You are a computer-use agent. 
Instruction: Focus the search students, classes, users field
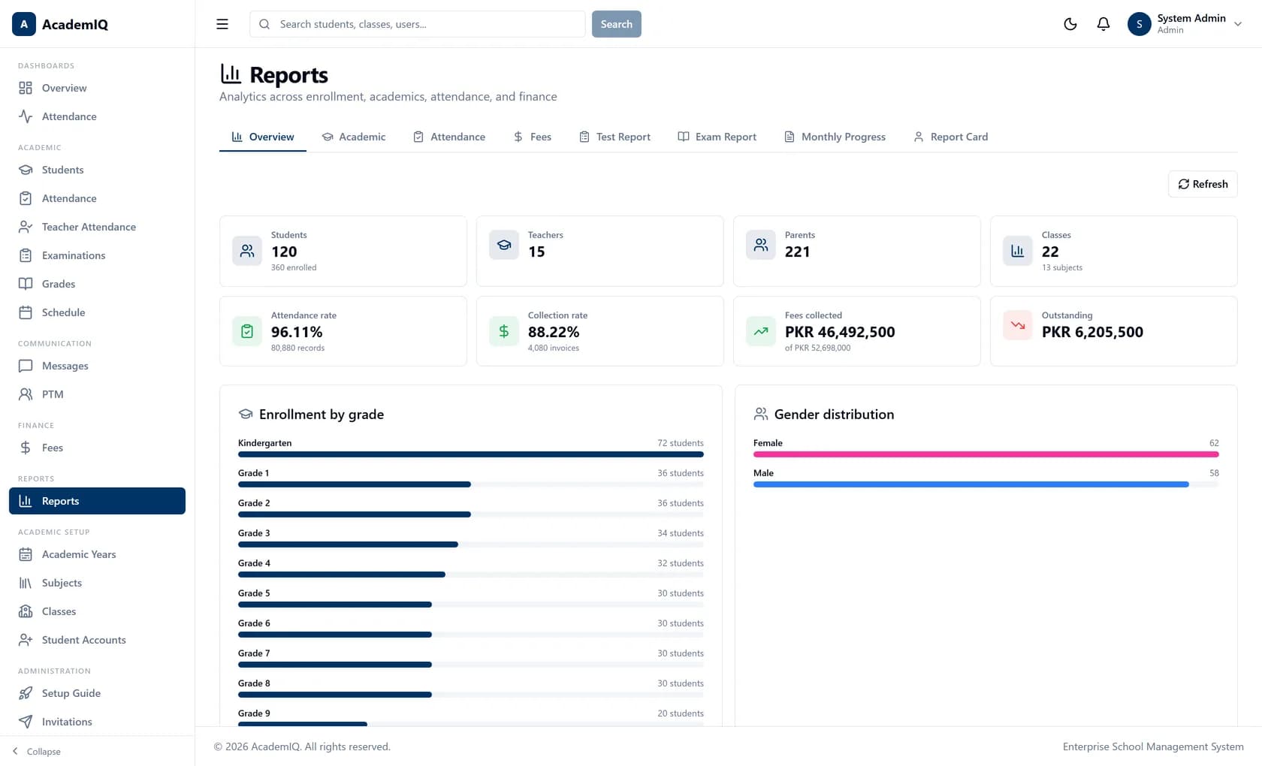point(418,24)
